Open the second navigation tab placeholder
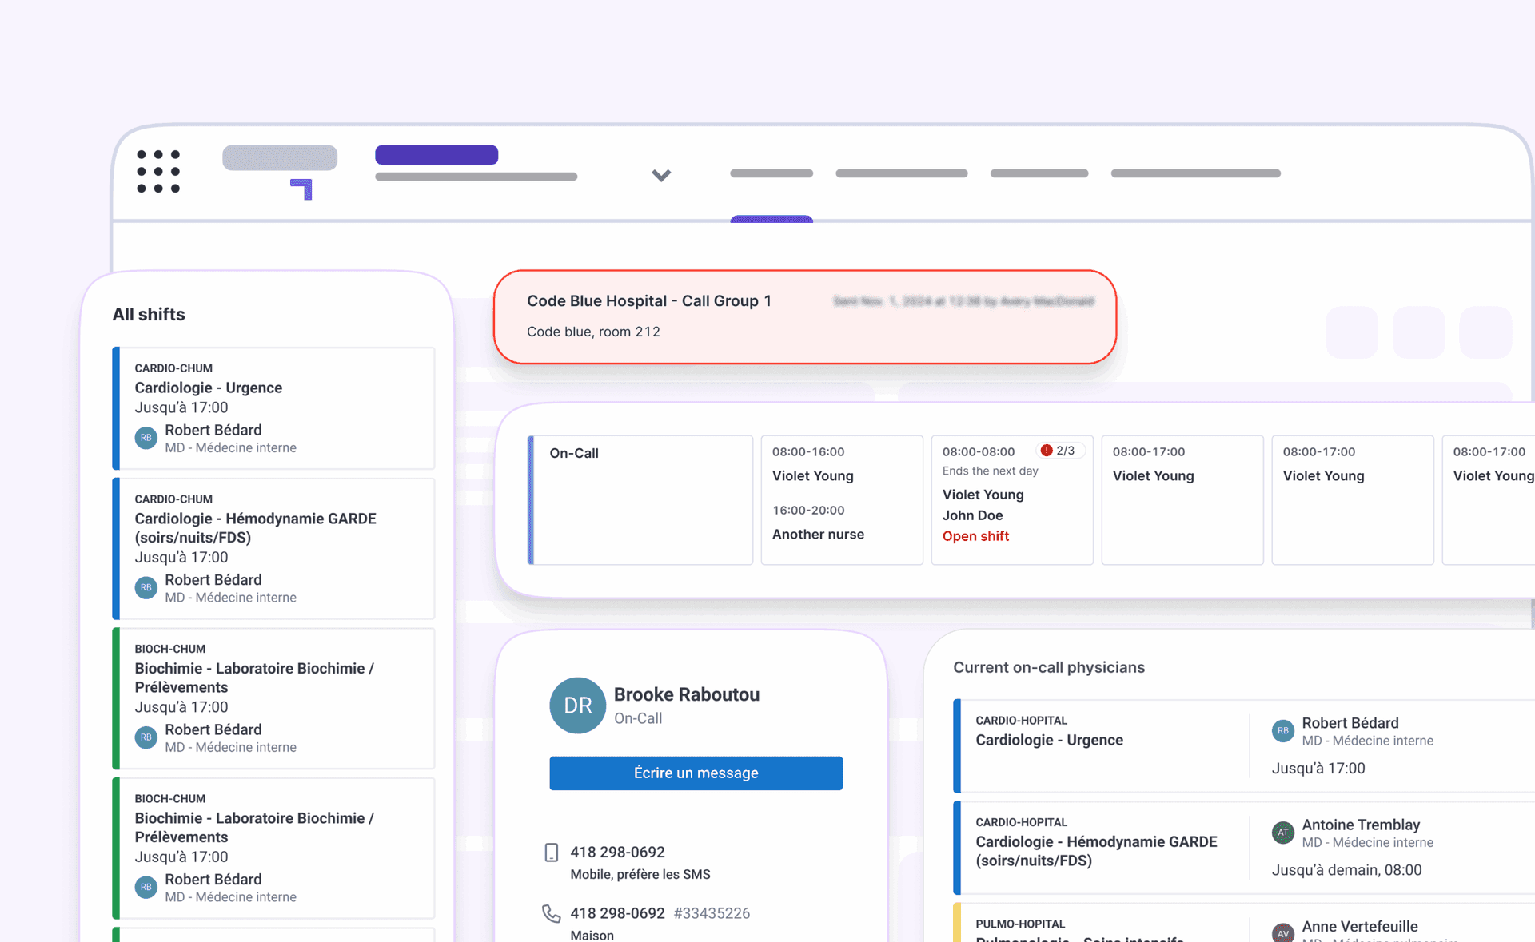The height and width of the screenshot is (942, 1535). coord(901,173)
